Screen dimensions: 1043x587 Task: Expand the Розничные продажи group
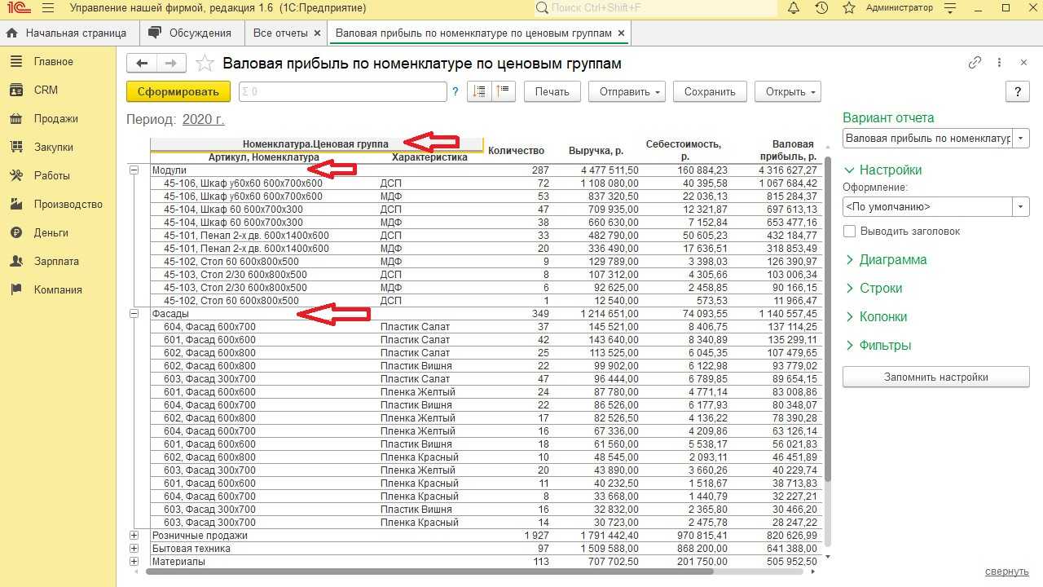click(x=134, y=536)
